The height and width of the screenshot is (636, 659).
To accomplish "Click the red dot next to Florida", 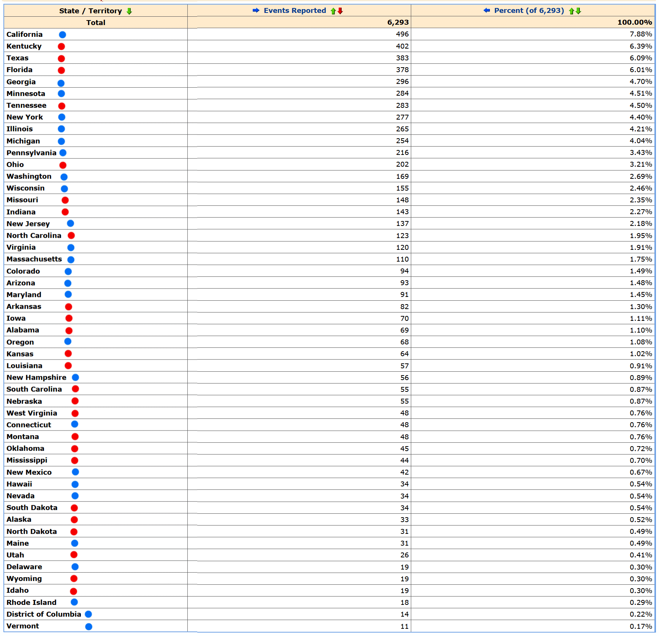I will click(62, 70).
